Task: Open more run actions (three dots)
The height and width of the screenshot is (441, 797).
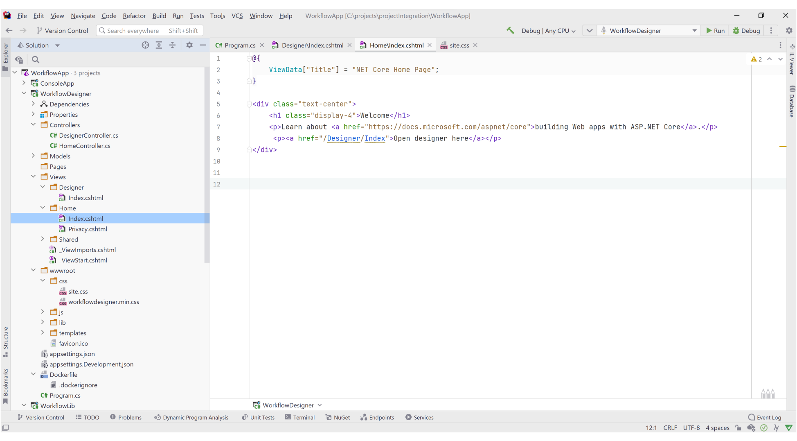Action: (771, 31)
